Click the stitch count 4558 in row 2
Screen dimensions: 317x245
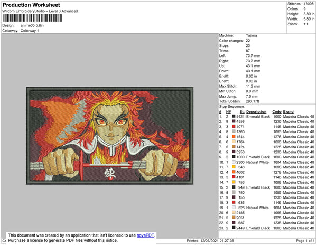coord(240,121)
